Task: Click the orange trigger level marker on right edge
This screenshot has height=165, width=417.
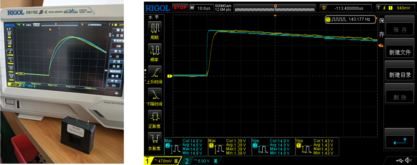Action: tap(381, 46)
